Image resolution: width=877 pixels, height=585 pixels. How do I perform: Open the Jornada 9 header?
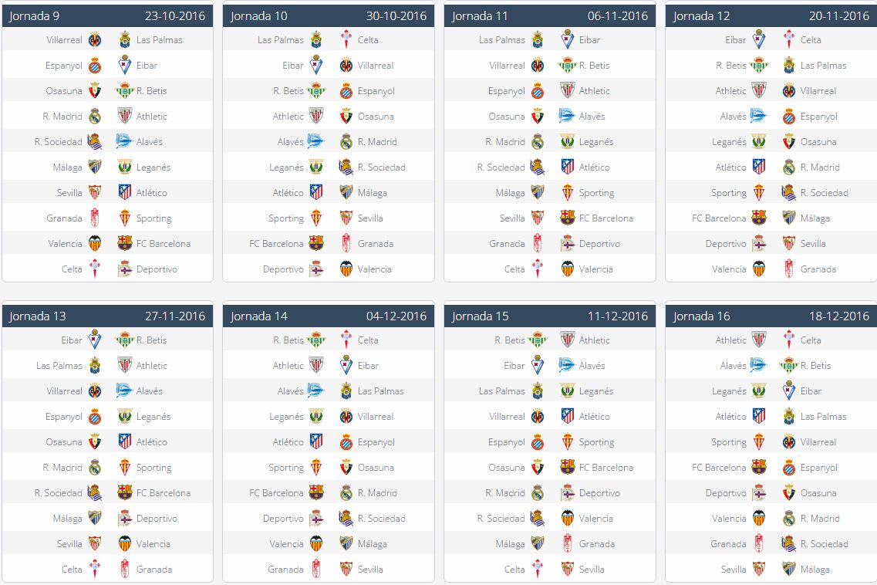(x=107, y=15)
